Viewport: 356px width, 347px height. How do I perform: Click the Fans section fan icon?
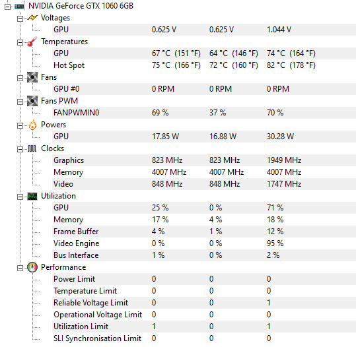(32, 77)
